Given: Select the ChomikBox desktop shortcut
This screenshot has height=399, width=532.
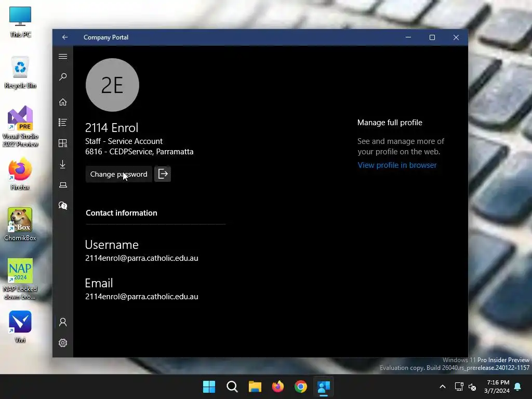Looking at the screenshot, I should [20, 224].
